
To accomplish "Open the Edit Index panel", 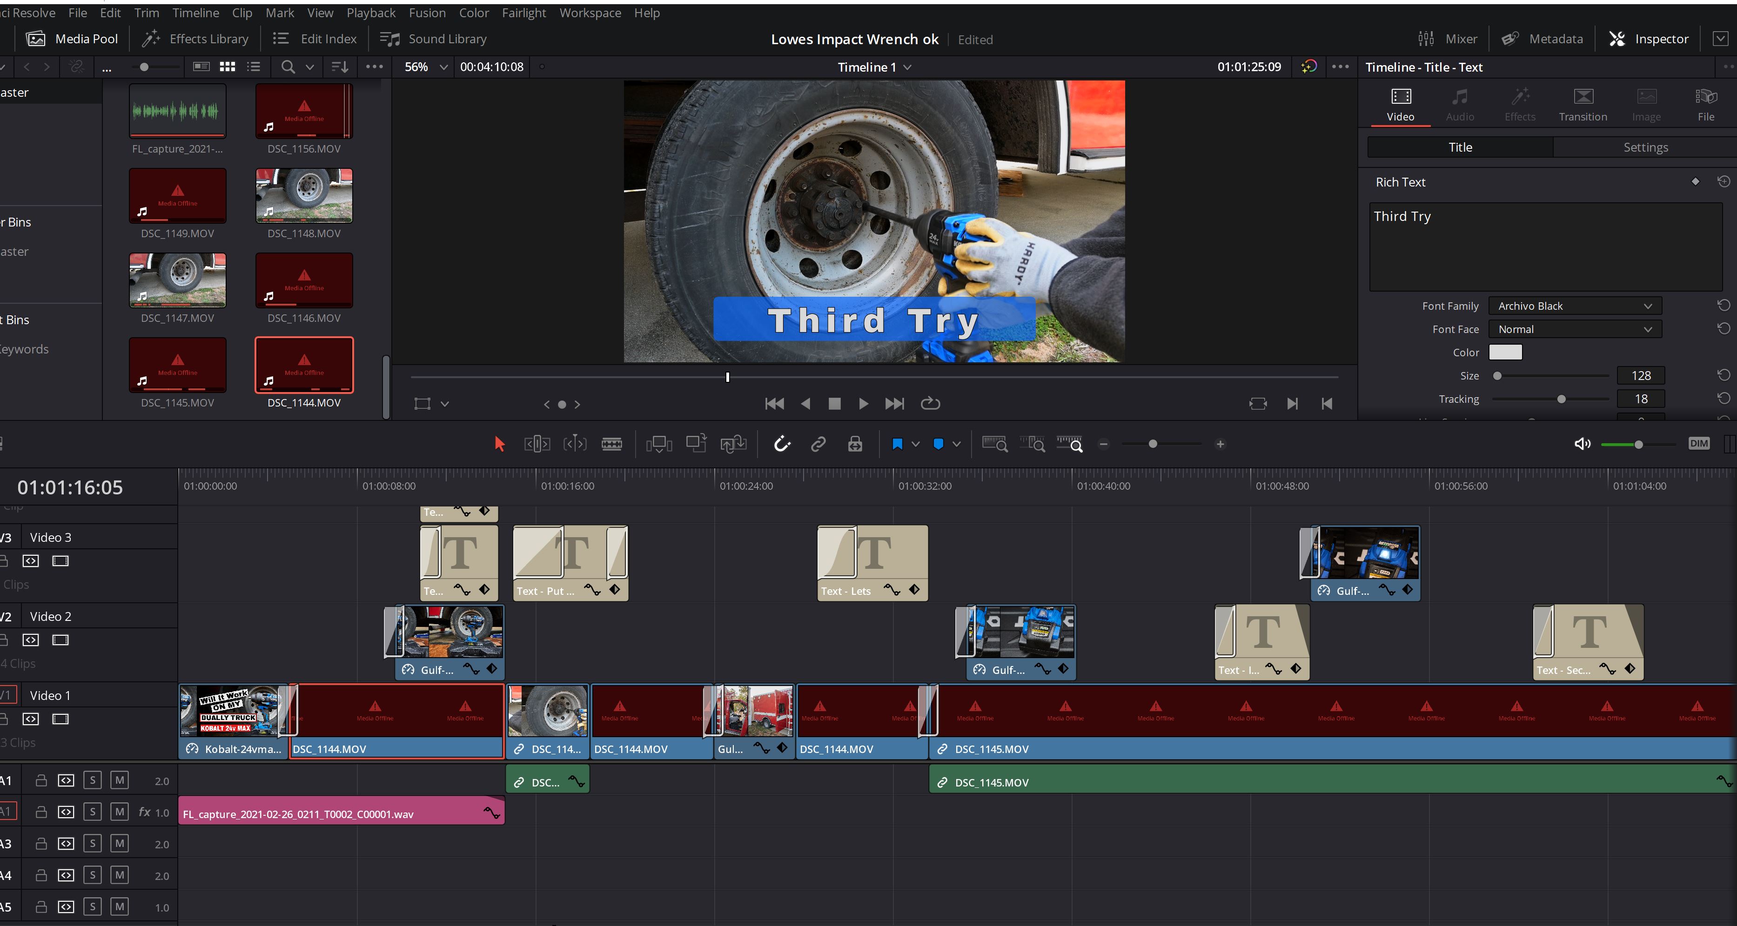I will click(x=314, y=39).
